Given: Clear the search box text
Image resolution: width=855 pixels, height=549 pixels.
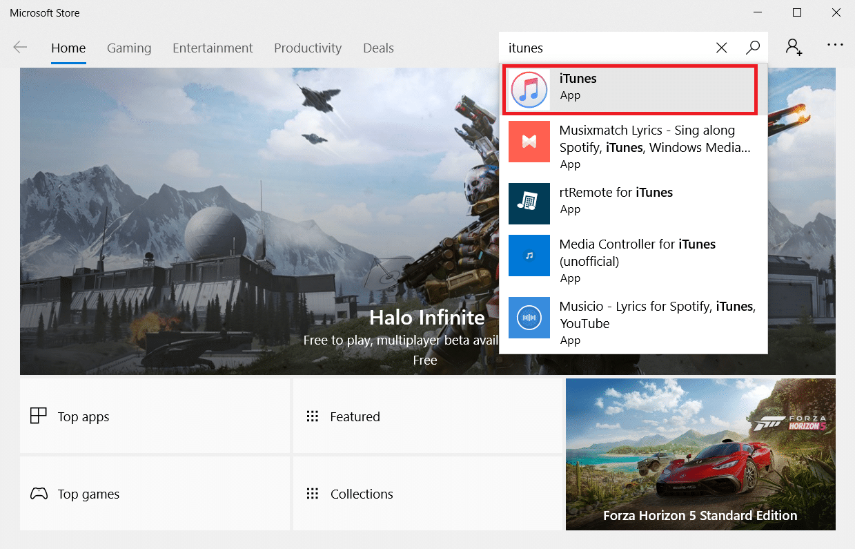Looking at the screenshot, I should click(x=721, y=48).
